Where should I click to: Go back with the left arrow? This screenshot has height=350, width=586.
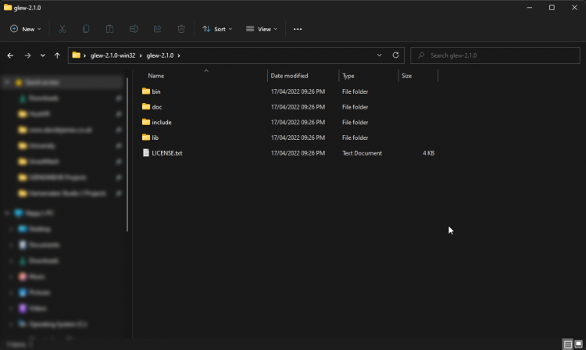tap(10, 55)
